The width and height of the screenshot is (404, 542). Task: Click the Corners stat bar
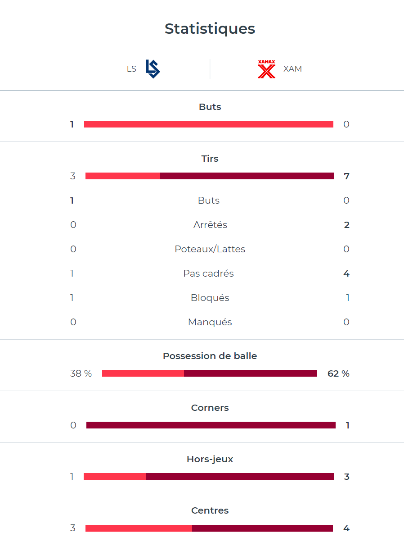pos(211,425)
